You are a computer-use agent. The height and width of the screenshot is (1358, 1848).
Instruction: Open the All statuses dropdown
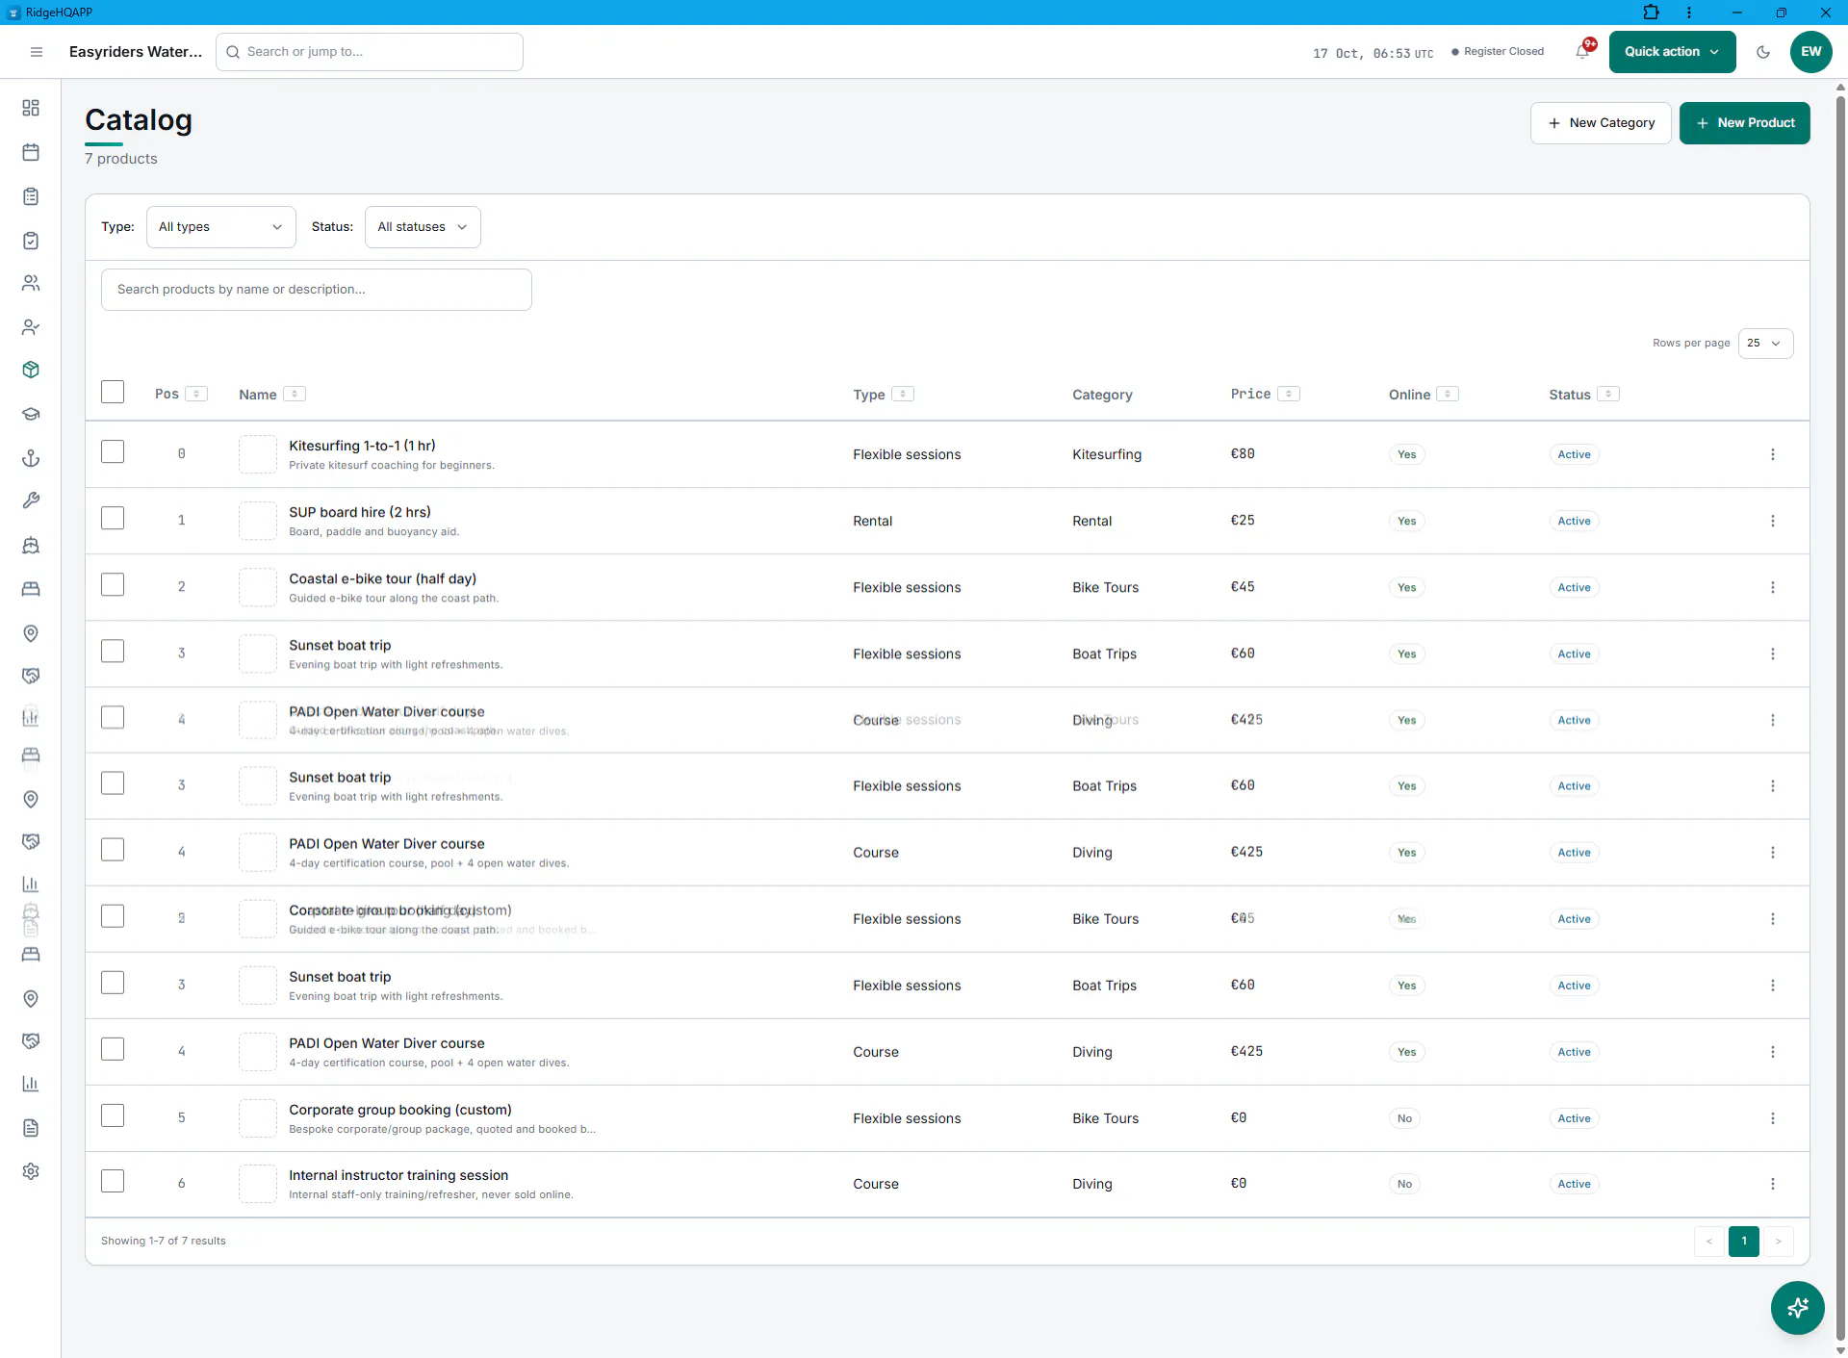(423, 227)
